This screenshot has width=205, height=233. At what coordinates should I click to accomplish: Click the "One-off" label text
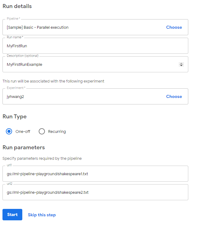[x=23, y=131]
